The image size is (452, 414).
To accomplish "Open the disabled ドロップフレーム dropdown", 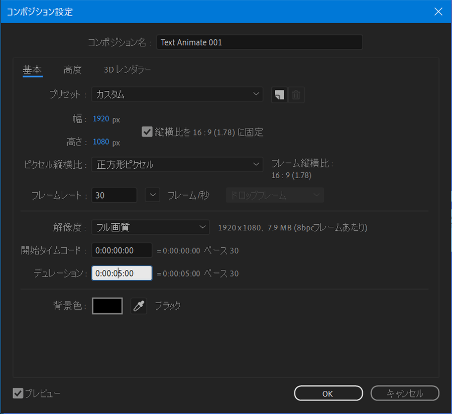I will click(275, 195).
